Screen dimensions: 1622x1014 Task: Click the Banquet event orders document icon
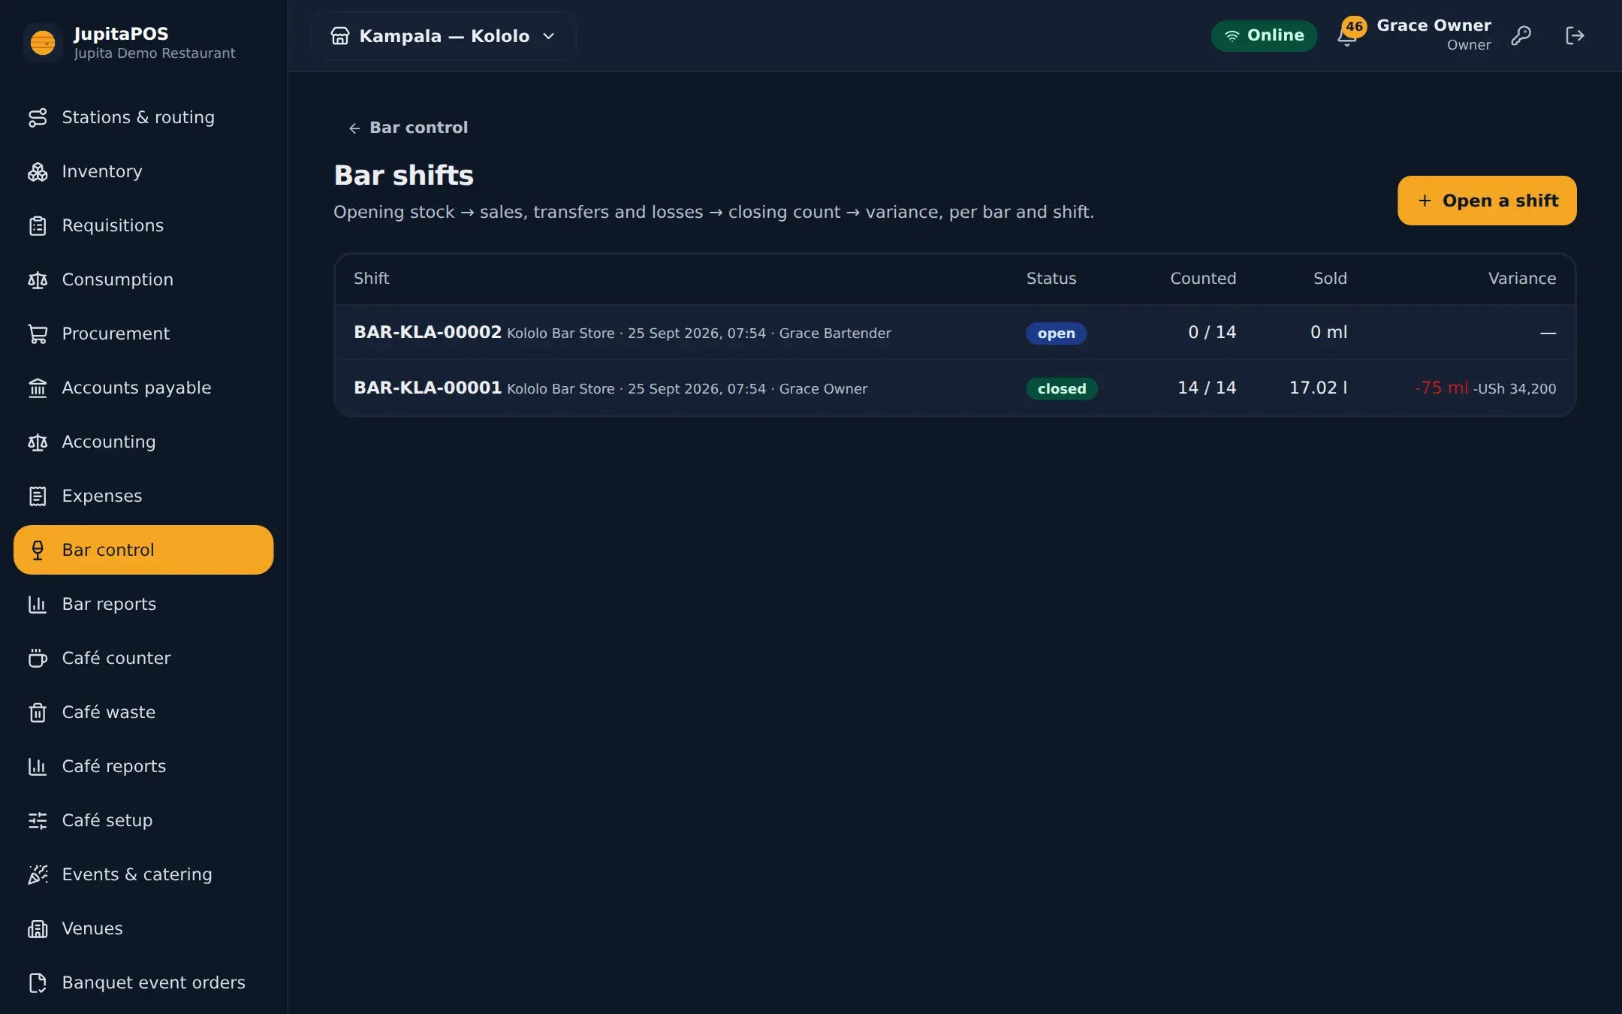click(38, 982)
